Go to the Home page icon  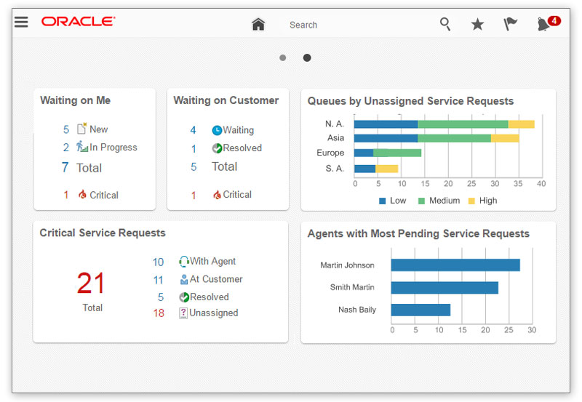click(258, 24)
